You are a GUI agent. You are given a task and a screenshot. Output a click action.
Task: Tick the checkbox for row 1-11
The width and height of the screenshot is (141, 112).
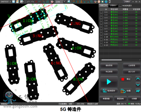[101, 40]
